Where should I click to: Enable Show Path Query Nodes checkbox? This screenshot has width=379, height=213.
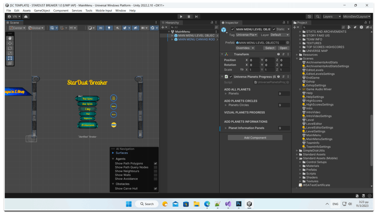(x=155, y=167)
